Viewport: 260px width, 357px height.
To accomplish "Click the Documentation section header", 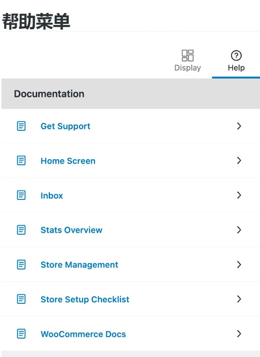I will tap(131, 94).
